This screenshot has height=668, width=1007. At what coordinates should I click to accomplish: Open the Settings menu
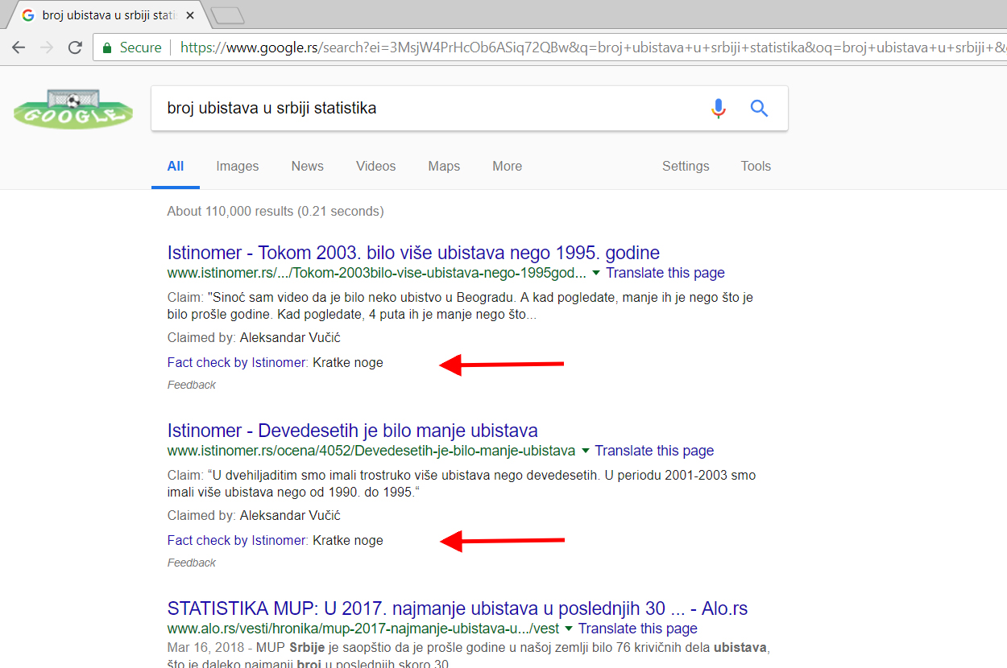click(686, 167)
